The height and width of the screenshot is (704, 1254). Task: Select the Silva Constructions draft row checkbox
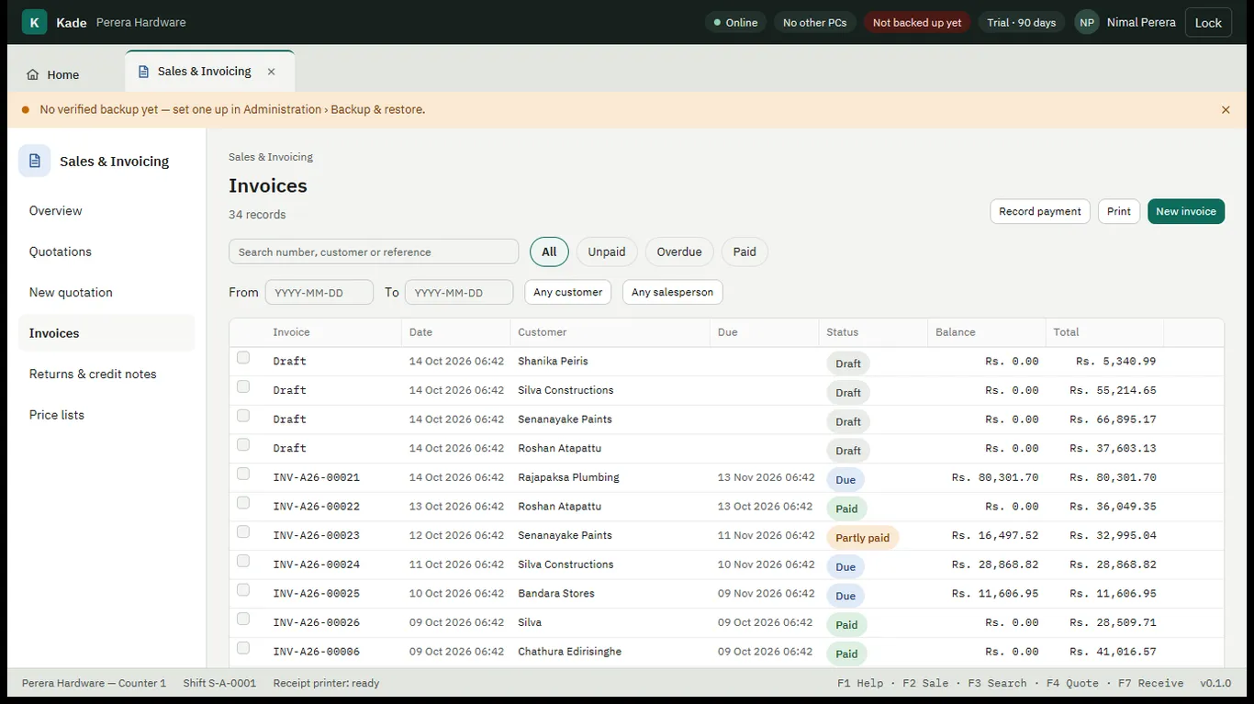pyautogui.click(x=243, y=387)
